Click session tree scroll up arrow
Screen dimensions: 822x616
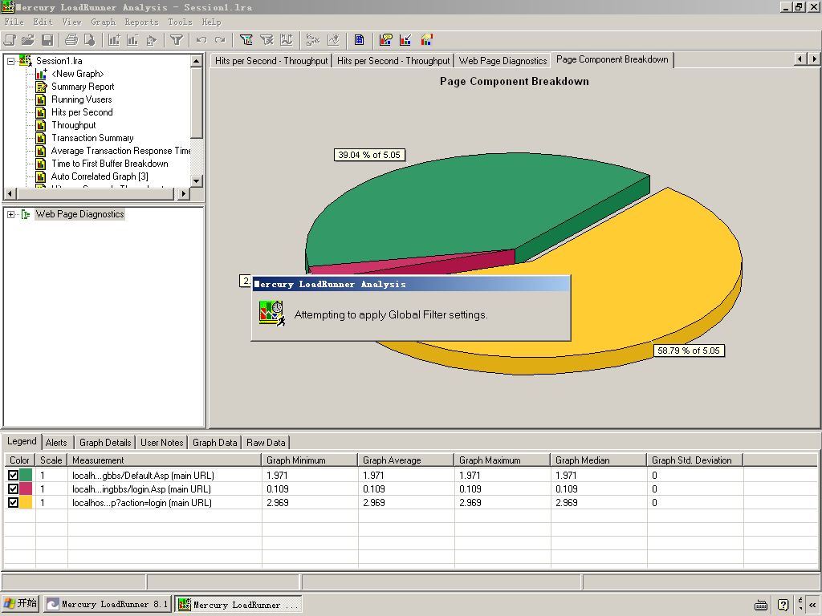tap(196, 61)
